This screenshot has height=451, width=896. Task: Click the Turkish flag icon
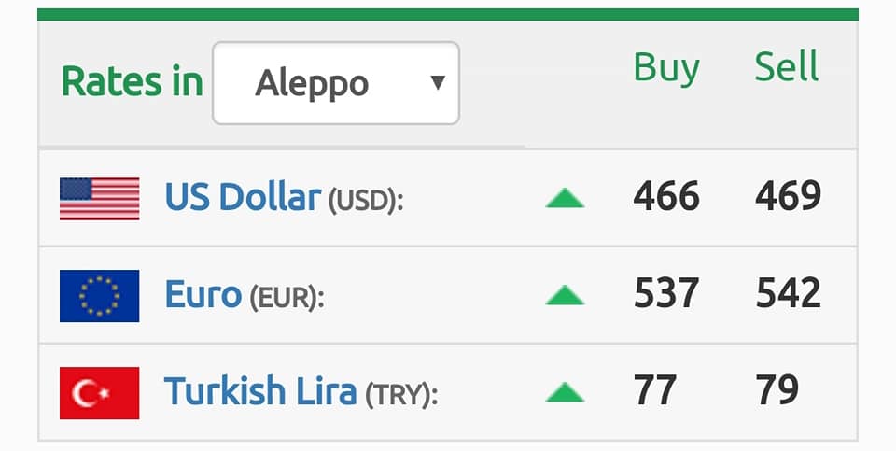[100, 393]
